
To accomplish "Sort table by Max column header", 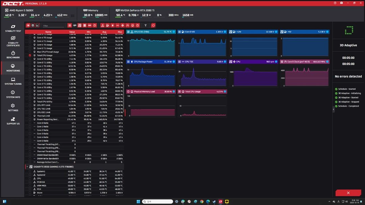I will 120,32.
